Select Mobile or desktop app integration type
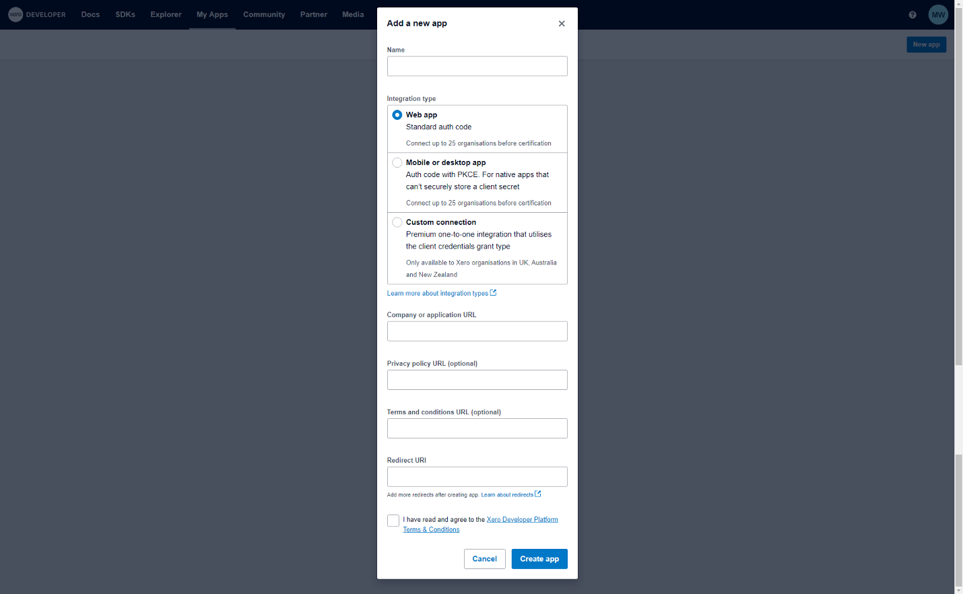 397,162
